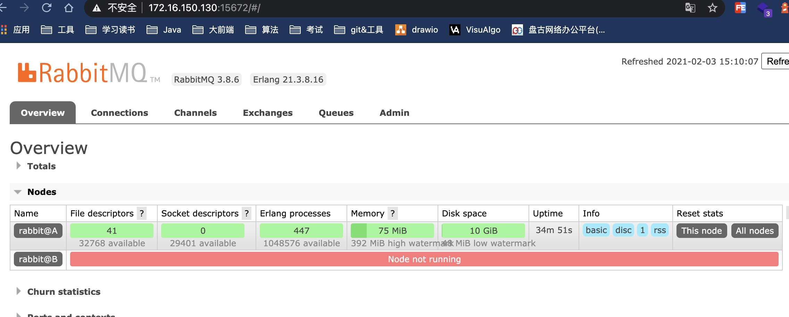Show help for Socket descriptors column
This screenshot has width=789, height=317.
247,213
